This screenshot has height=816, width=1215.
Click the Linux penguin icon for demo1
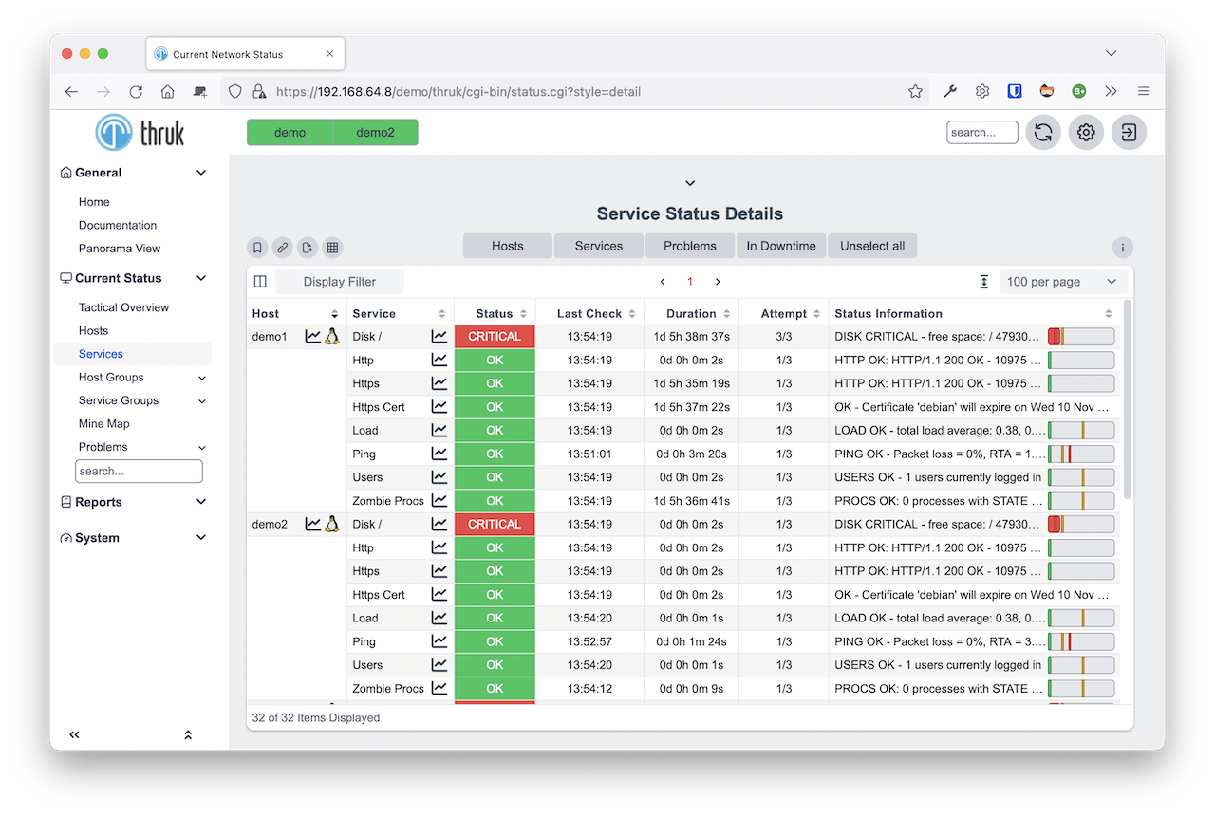pos(332,336)
